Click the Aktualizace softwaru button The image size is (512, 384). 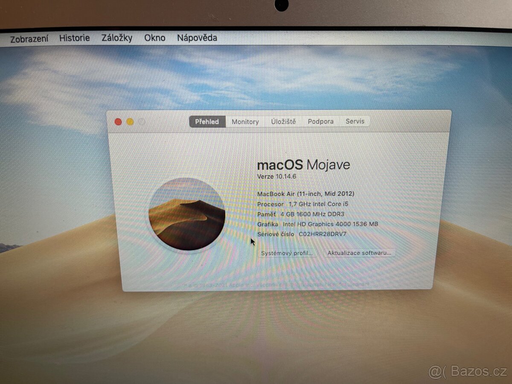point(358,253)
